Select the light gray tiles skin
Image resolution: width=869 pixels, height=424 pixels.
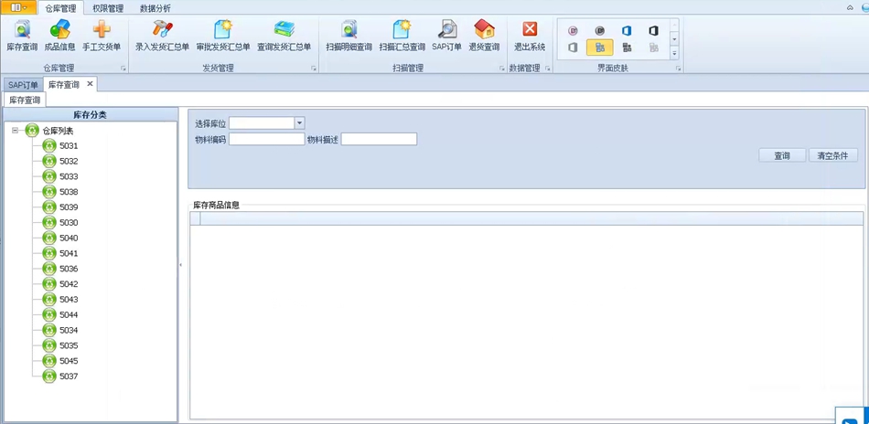[x=653, y=48]
